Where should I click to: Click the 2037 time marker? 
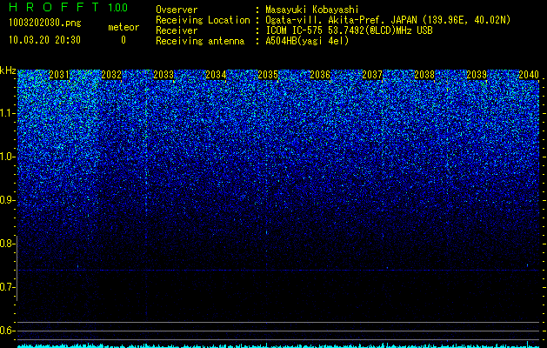pyautogui.click(x=372, y=74)
